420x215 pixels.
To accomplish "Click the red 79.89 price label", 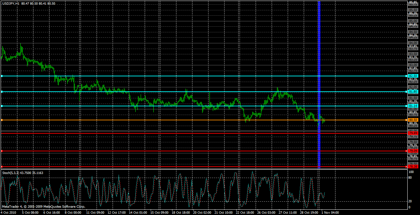I will click(x=413, y=133).
